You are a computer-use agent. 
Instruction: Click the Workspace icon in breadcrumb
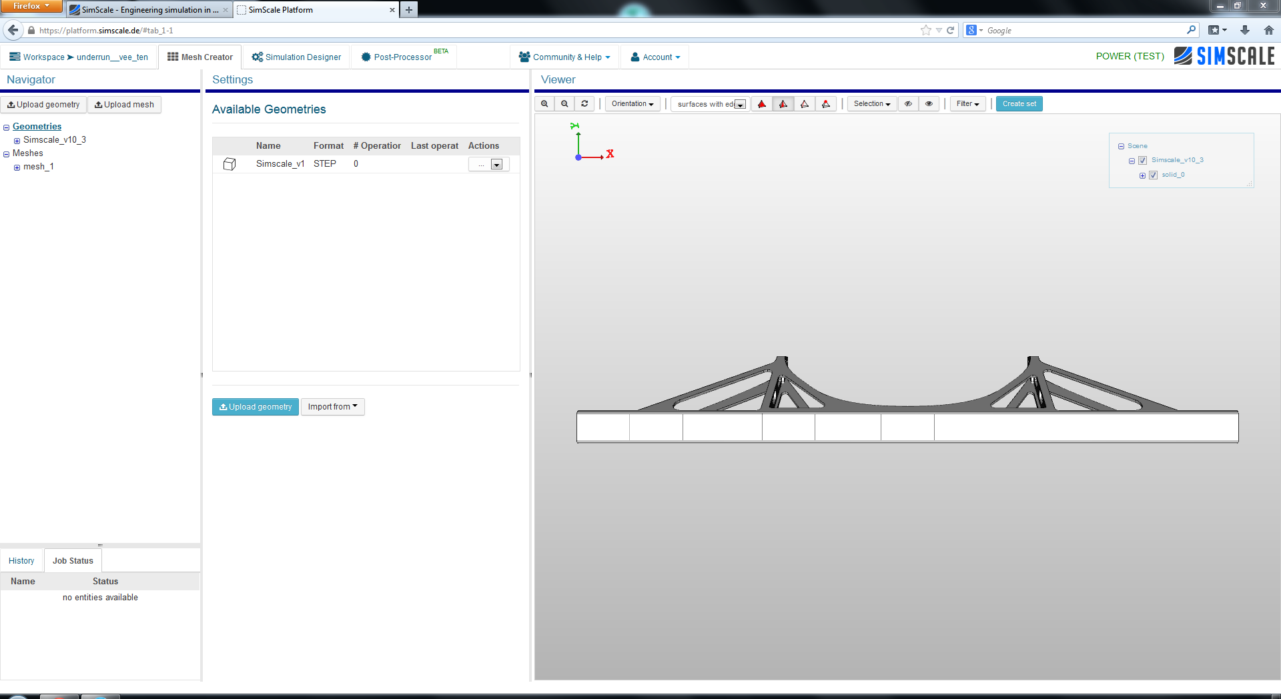pos(15,57)
